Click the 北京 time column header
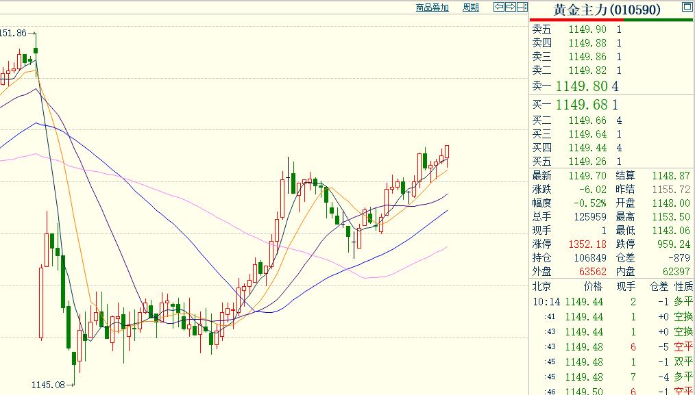This screenshot has width=695, height=395. [x=541, y=286]
